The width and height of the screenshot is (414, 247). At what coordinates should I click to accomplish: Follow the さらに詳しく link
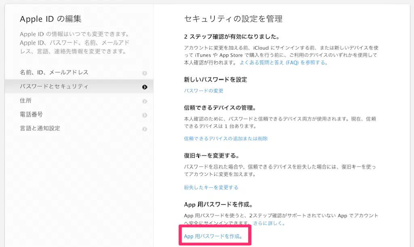(269, 223)
